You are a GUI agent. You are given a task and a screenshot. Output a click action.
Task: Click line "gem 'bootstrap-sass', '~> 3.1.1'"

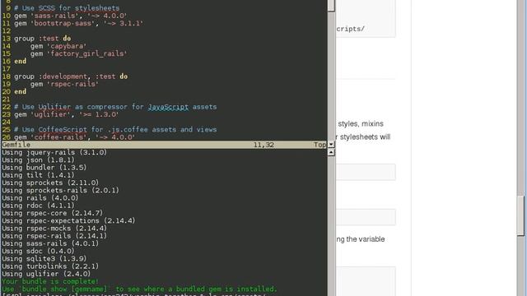point(79,24)
